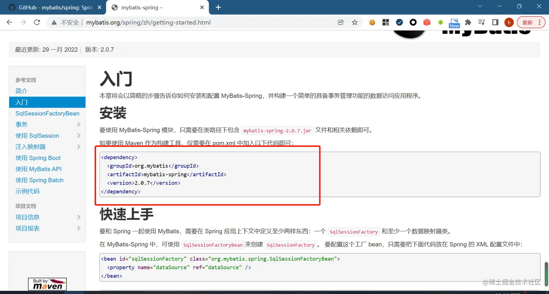Screen dimensions: 549x294
Task: Close the mybatis-spring tab
Action: (x=202, y=7)
